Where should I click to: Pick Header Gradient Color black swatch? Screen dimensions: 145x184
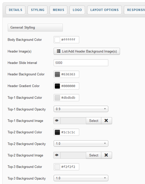tap(57, 86)
